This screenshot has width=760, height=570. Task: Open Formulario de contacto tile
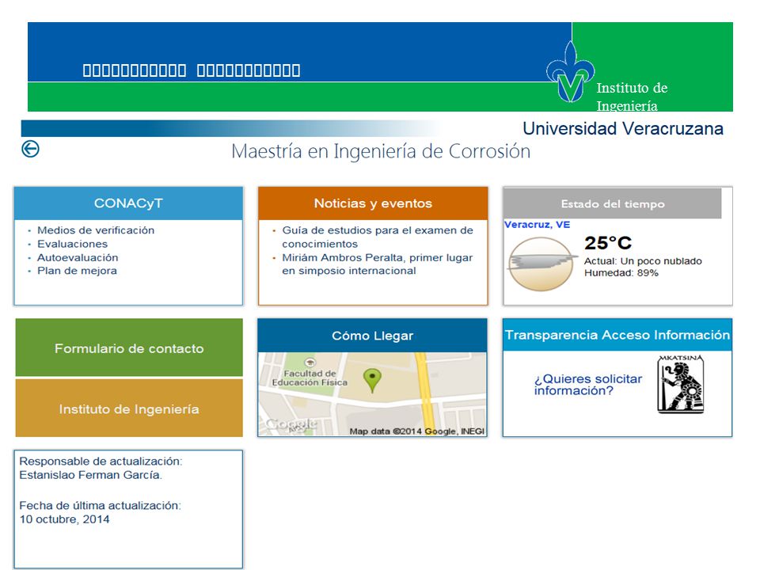129,348
